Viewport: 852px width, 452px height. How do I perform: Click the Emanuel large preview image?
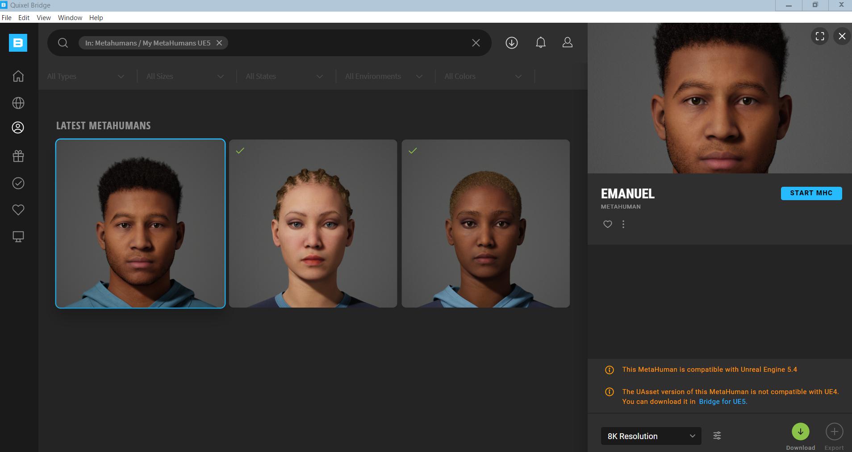pyautogui.click(x=720, y=98)
